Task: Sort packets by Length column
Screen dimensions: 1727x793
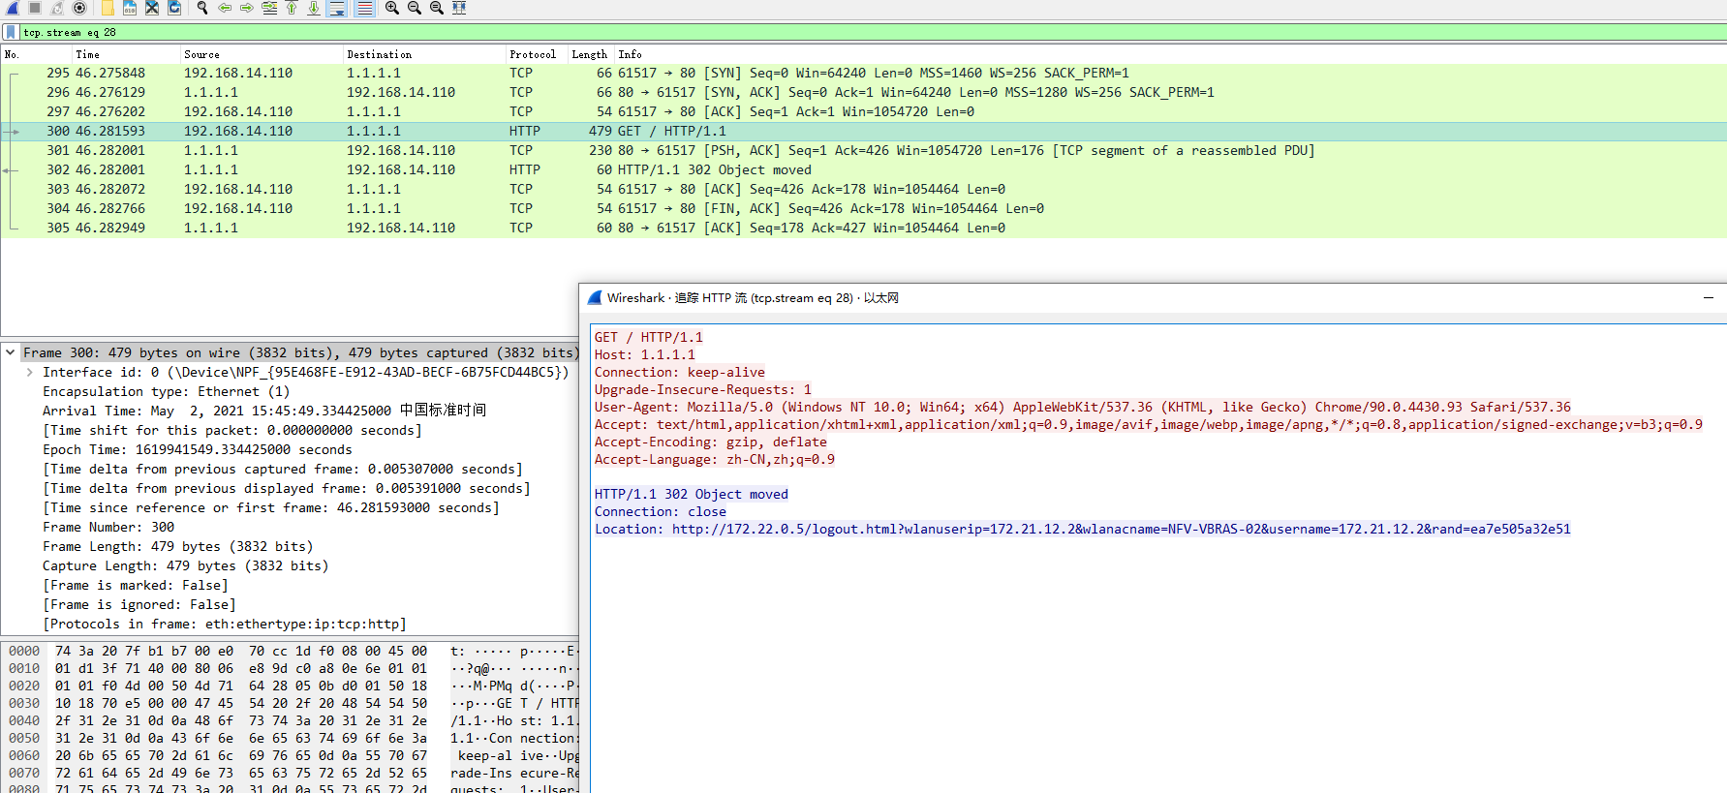Action: coord(589,54)
